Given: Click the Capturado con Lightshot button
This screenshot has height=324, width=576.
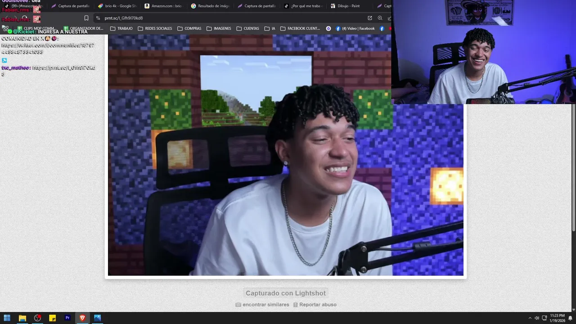Looking at the screenshot, I should coord(286,293).
